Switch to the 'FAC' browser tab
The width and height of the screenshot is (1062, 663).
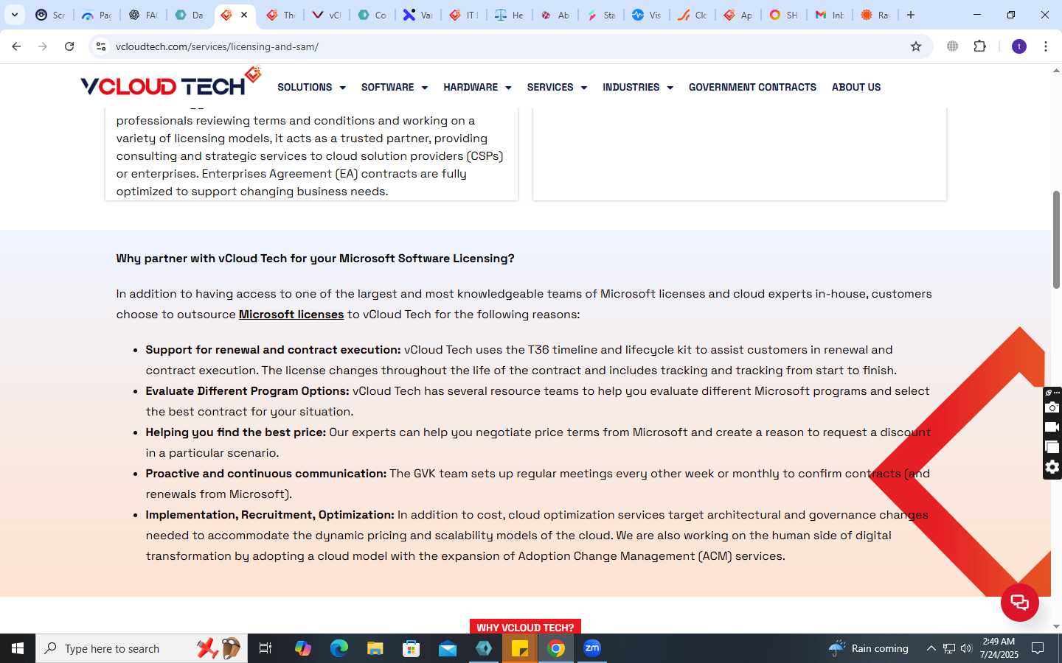[x=142, y=15]
